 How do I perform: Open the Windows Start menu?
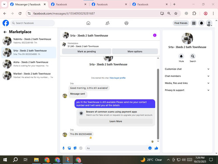(5, 160)
